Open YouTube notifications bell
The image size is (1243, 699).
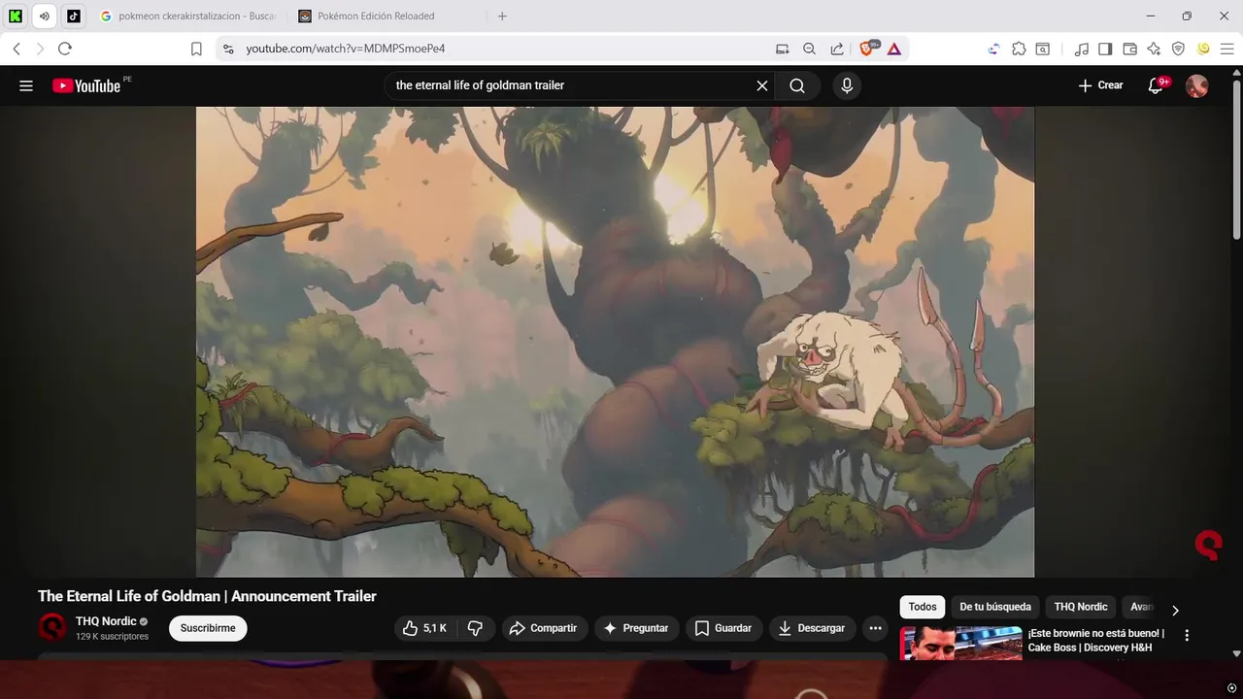(x=1157, y=85)
